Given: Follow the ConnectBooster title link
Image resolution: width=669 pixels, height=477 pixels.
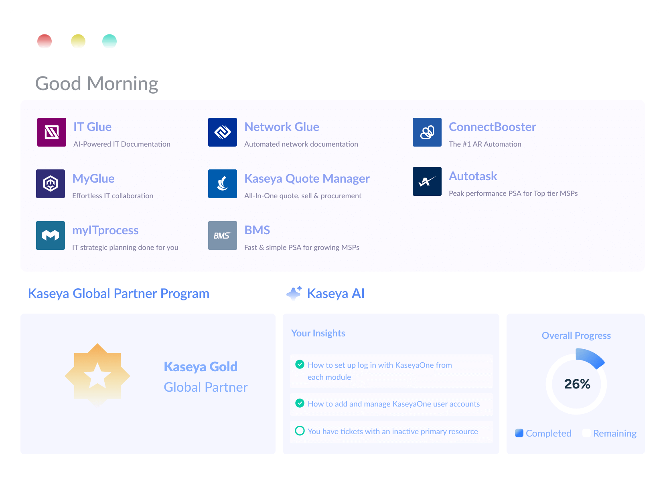Looking at the screenshot, I should (x=492, y=127).
